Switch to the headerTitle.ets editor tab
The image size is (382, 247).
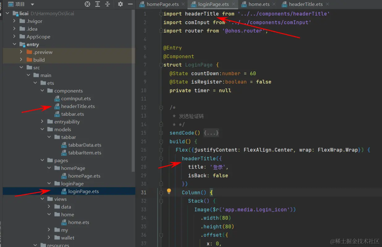[x=306, y=4]
